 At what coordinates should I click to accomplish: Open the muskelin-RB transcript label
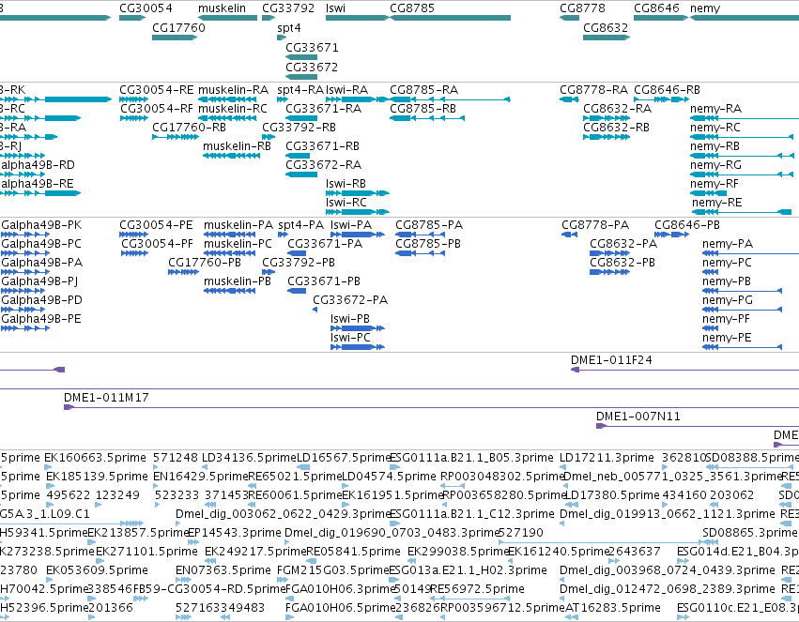coord(237,146)
